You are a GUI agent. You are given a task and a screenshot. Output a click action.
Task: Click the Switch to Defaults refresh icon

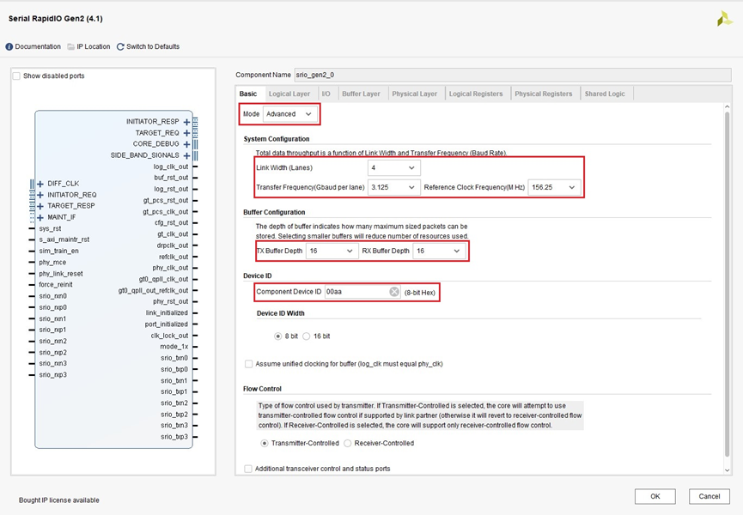pos(120,46)
